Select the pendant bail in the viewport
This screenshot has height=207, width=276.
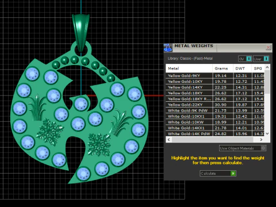(80, 30)
